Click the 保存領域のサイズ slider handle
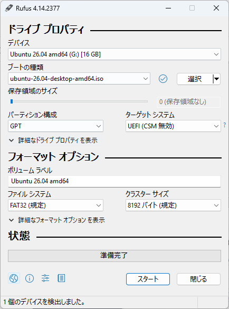Image resolution: width=229 pixels, height=309 pixels. pyautogui.click(x=12, y=101)
